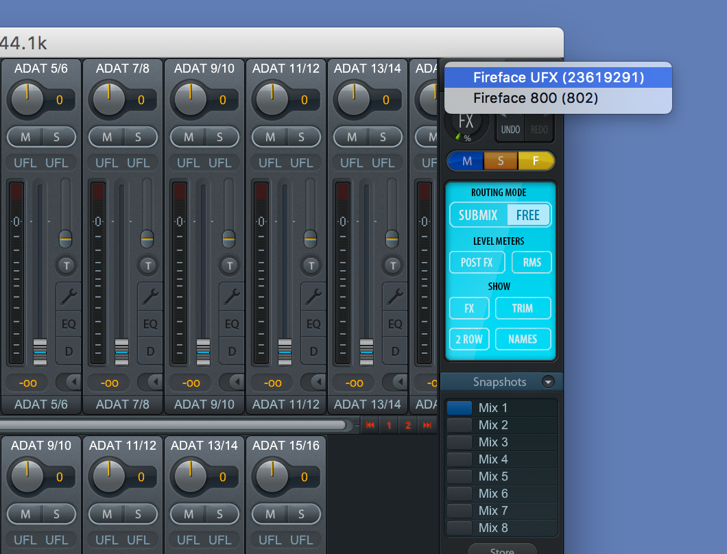The width and height of the screenshot is (727, 554).
Task: Open routing menu from ADAT 7/8 bottom label
Action: tap(122, 405)
